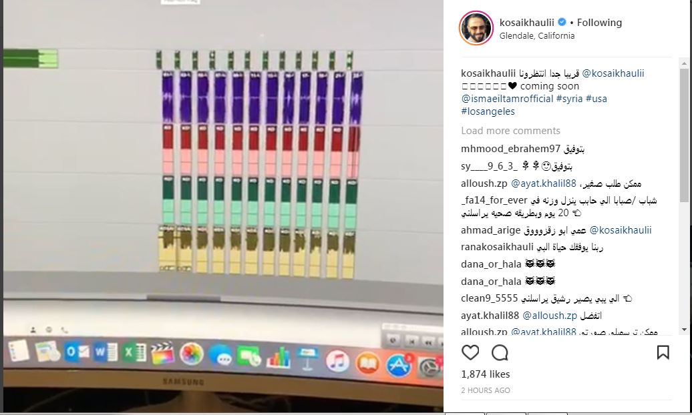The width and height of the screenshot is (692, 415).
Task: Click the comments scrollbar down arrow
Action: (x=684, y=330)
